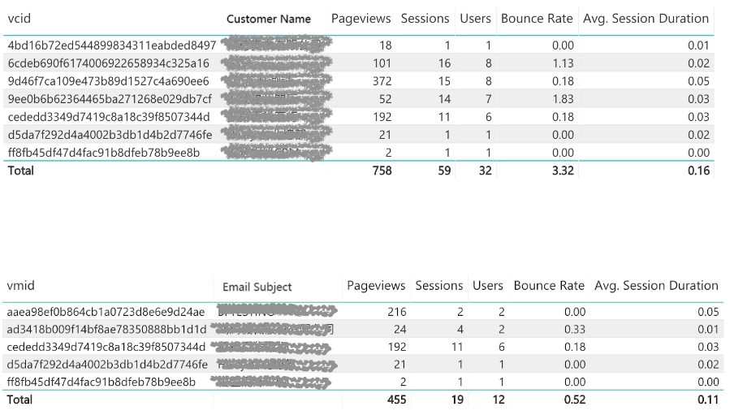The height and width of the screenshot is (415, 734).
Task: Select the vcid row starting with 4bd16b72
Action: pyautogui.click(x=111, y=45)
